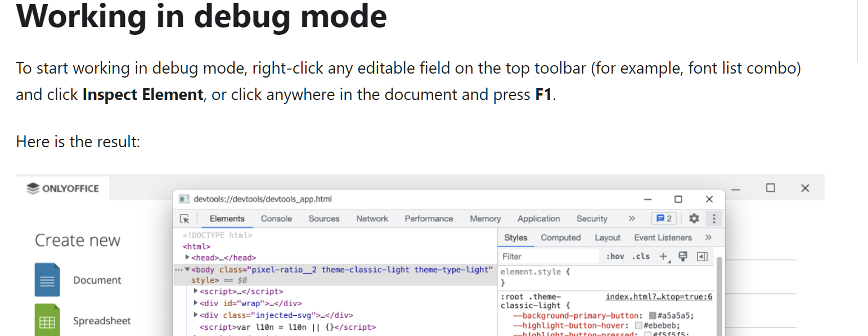This screenshot has height=336, width=868.
Task: Collapse the body element node
Action: 187,270
